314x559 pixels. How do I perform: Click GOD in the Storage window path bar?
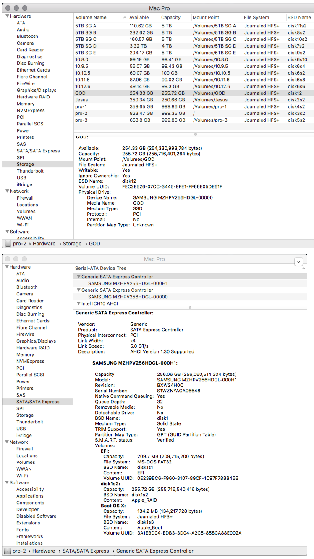[94, 244]
